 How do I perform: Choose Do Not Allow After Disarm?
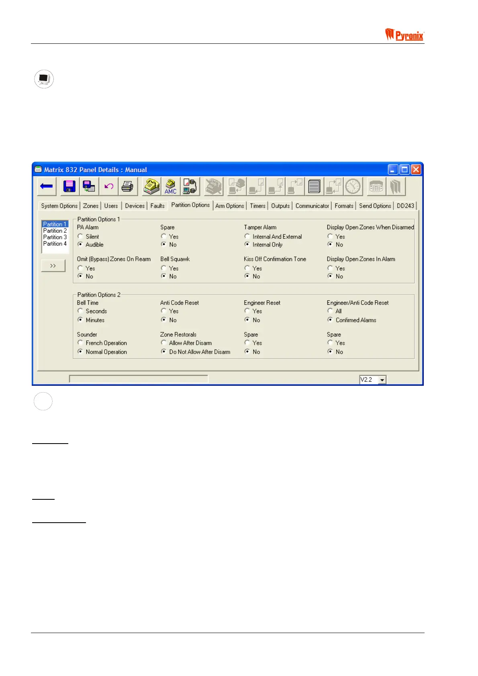pos(163,352)
